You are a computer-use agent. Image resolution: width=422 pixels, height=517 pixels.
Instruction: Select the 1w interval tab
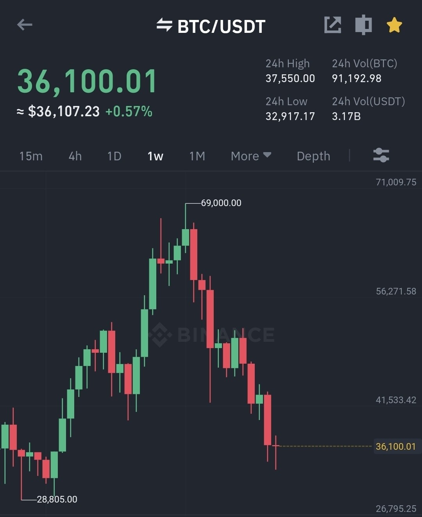point(155,156)
